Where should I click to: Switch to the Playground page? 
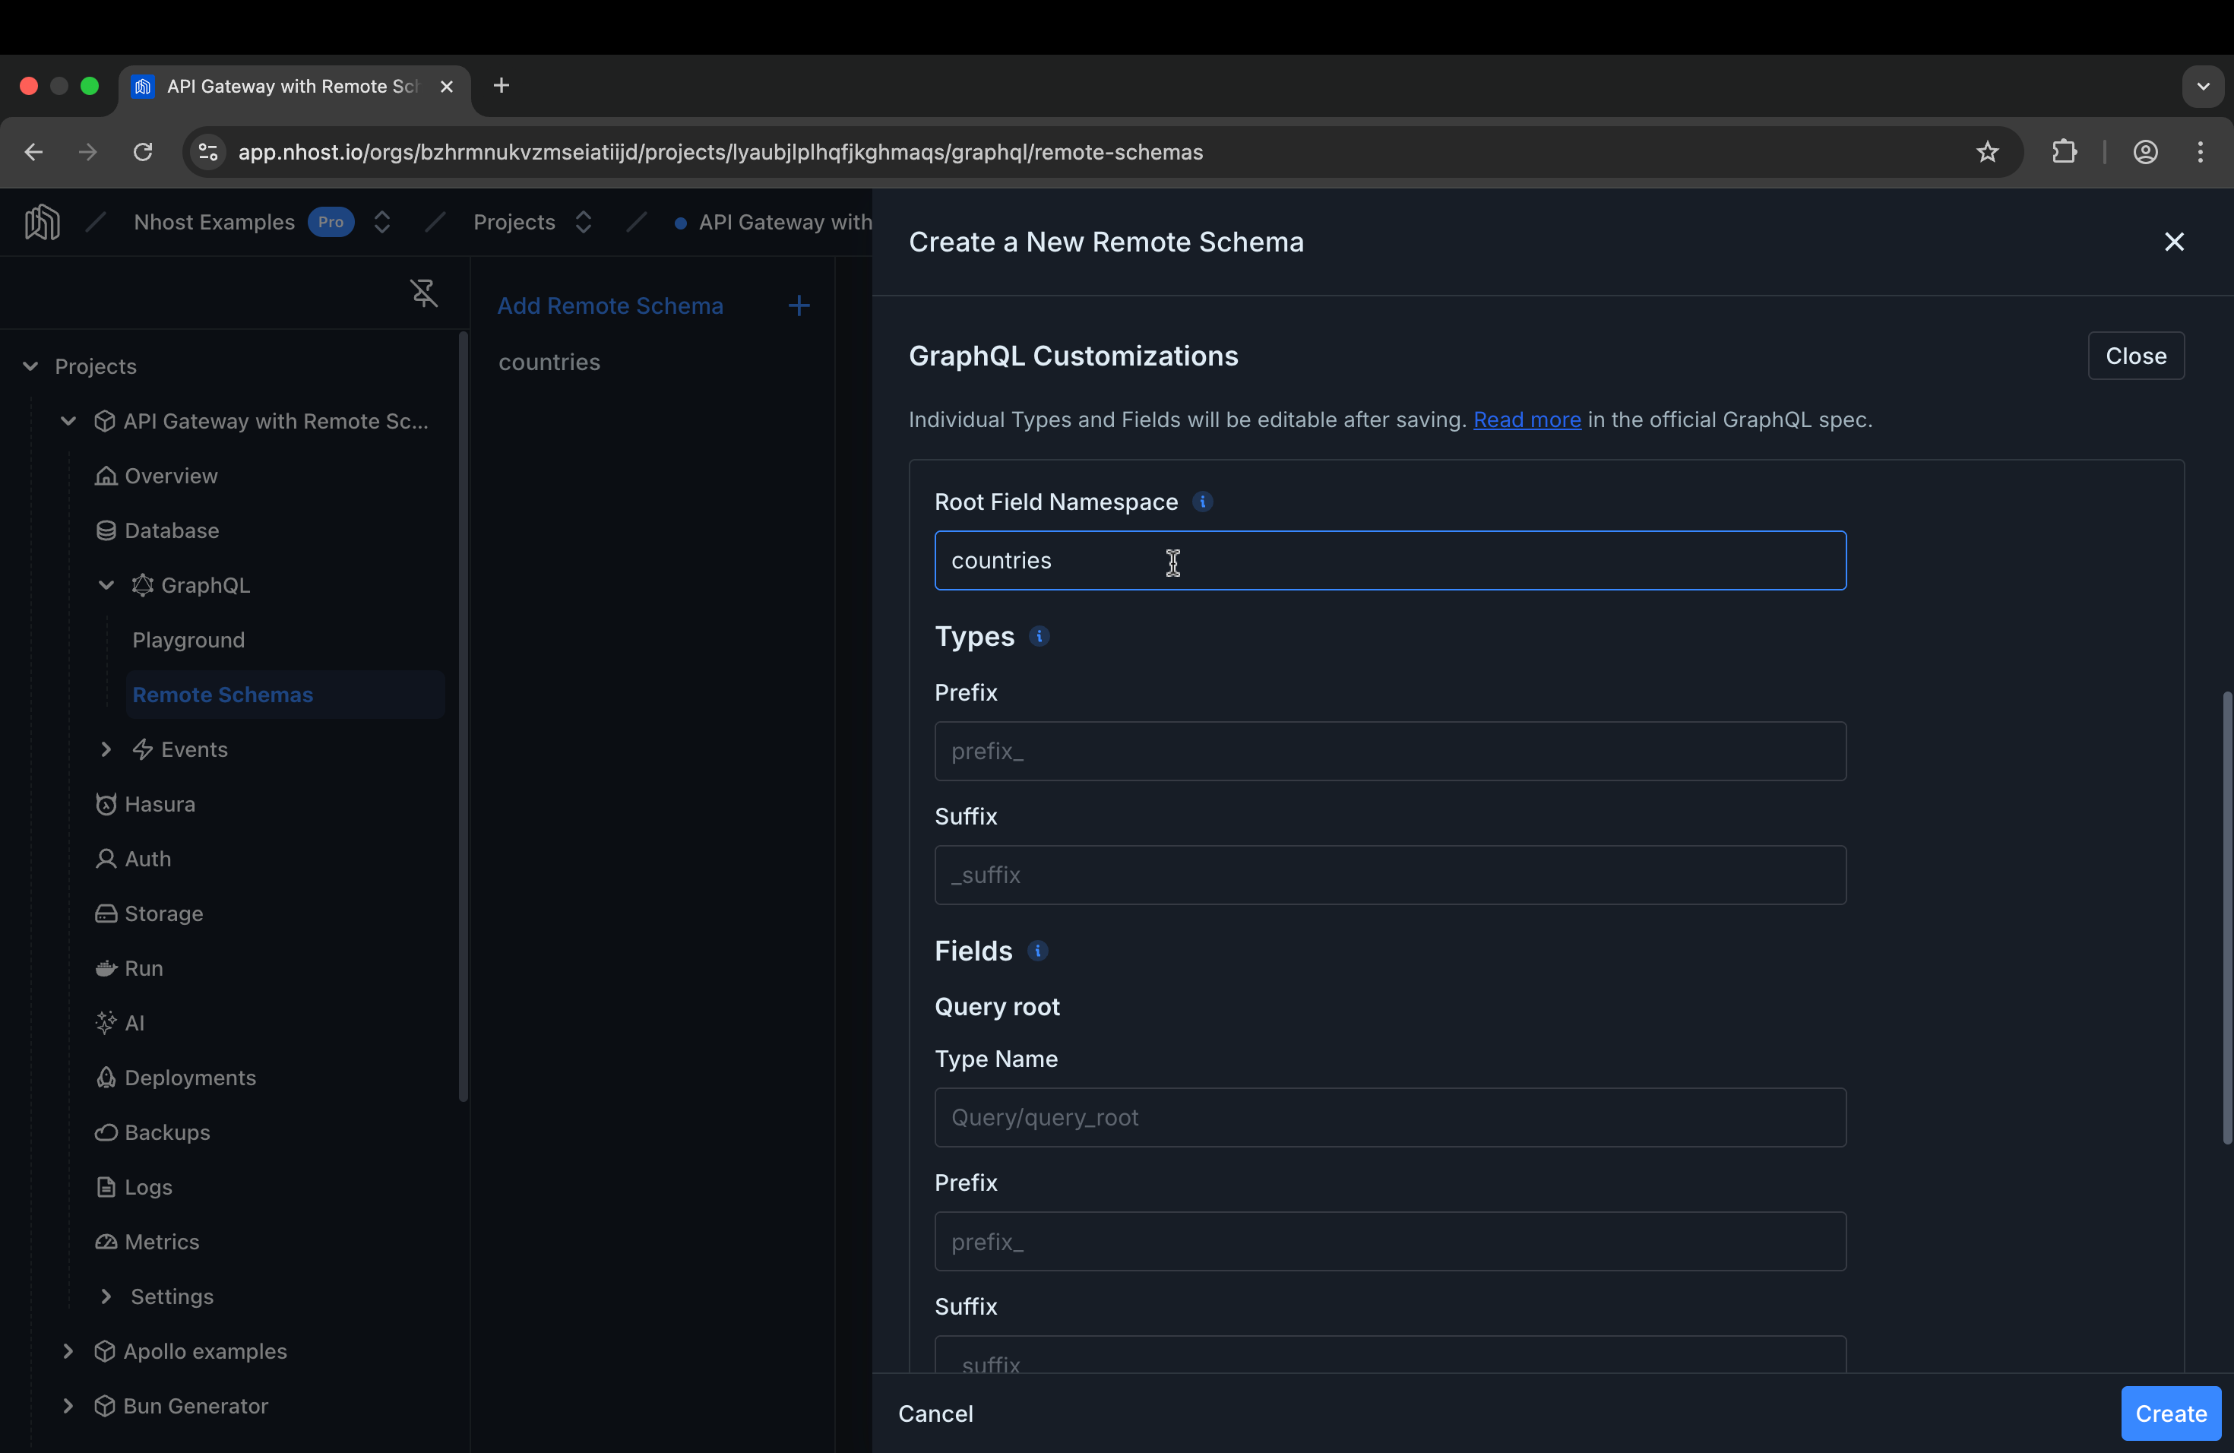[x=188, y=639]
